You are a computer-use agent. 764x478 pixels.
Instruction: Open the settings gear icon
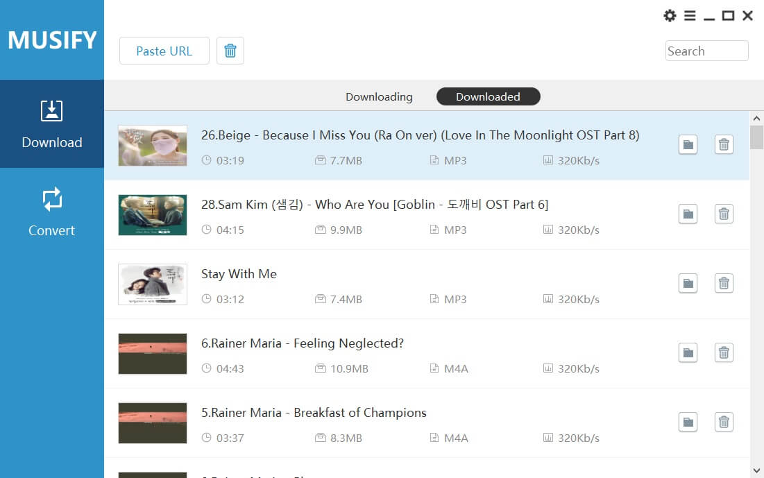(x=670, y=15)
